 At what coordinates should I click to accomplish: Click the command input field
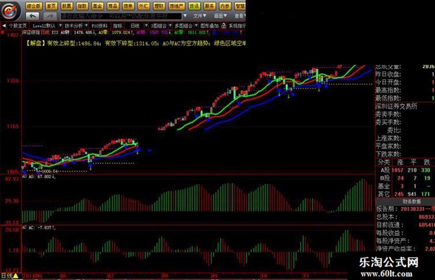[x=121, y=16]
